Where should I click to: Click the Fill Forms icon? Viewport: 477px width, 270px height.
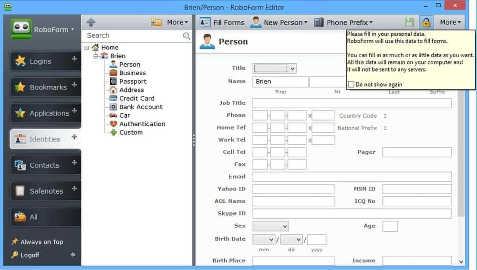click(205, 22)
